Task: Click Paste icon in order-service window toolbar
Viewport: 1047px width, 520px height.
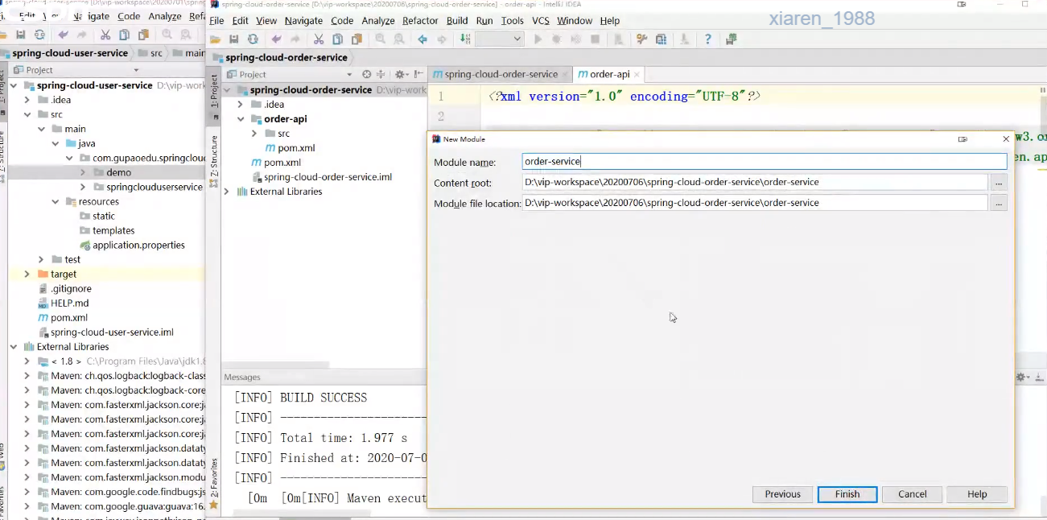Action: (356, 39)
